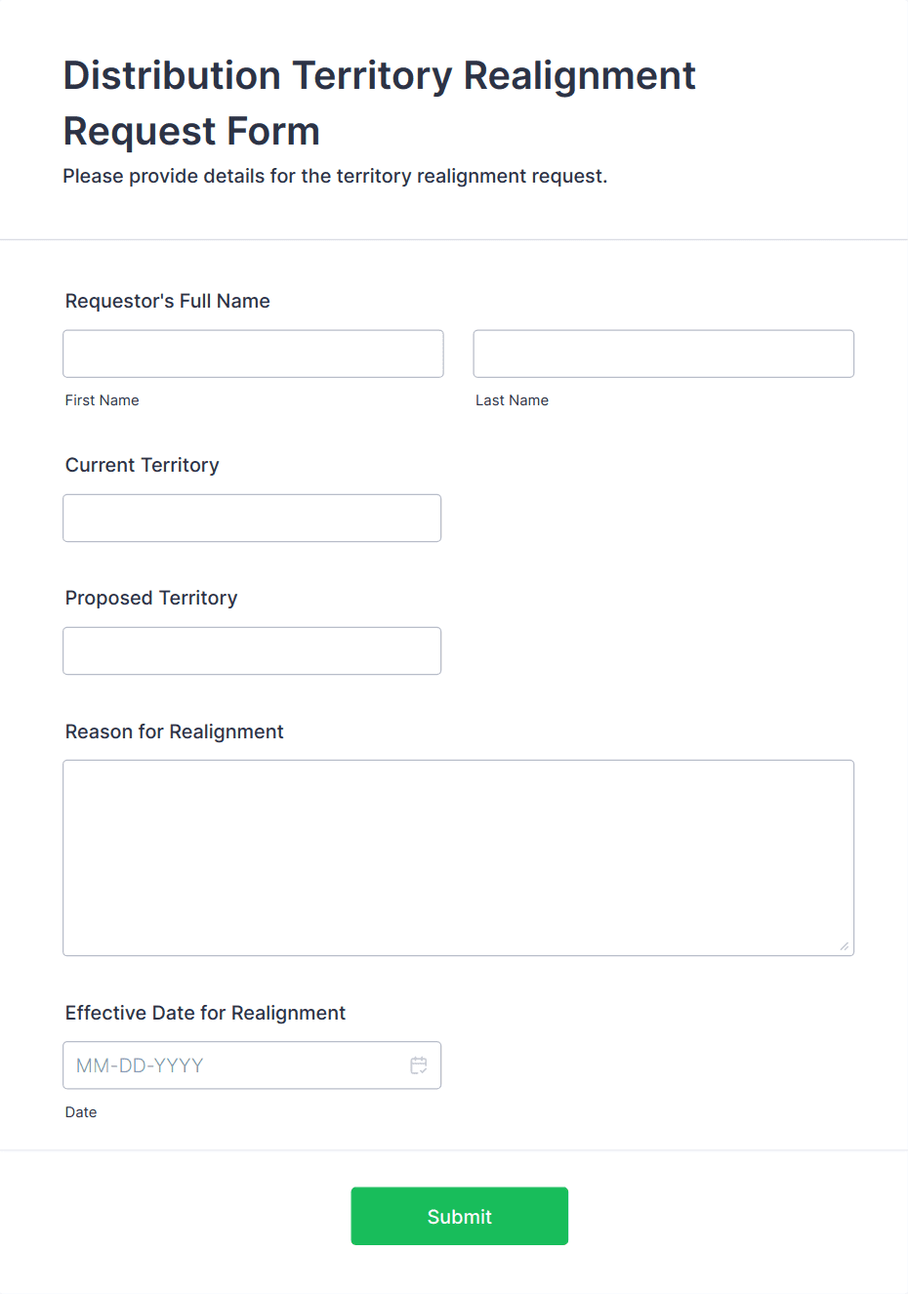Focus the Proposed Territory input
The width and height of the screenshot is (908, 1294).
(x=252, y=650)
